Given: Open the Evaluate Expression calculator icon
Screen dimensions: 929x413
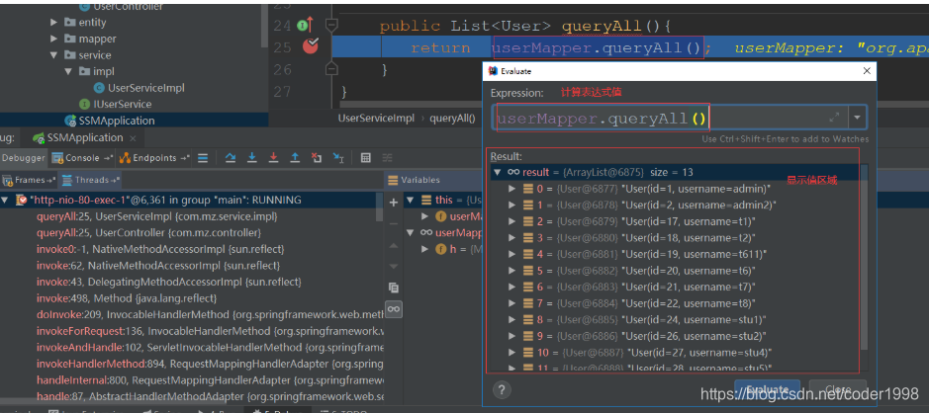Looking at the screenshot, I should click(x=365, y=158).
